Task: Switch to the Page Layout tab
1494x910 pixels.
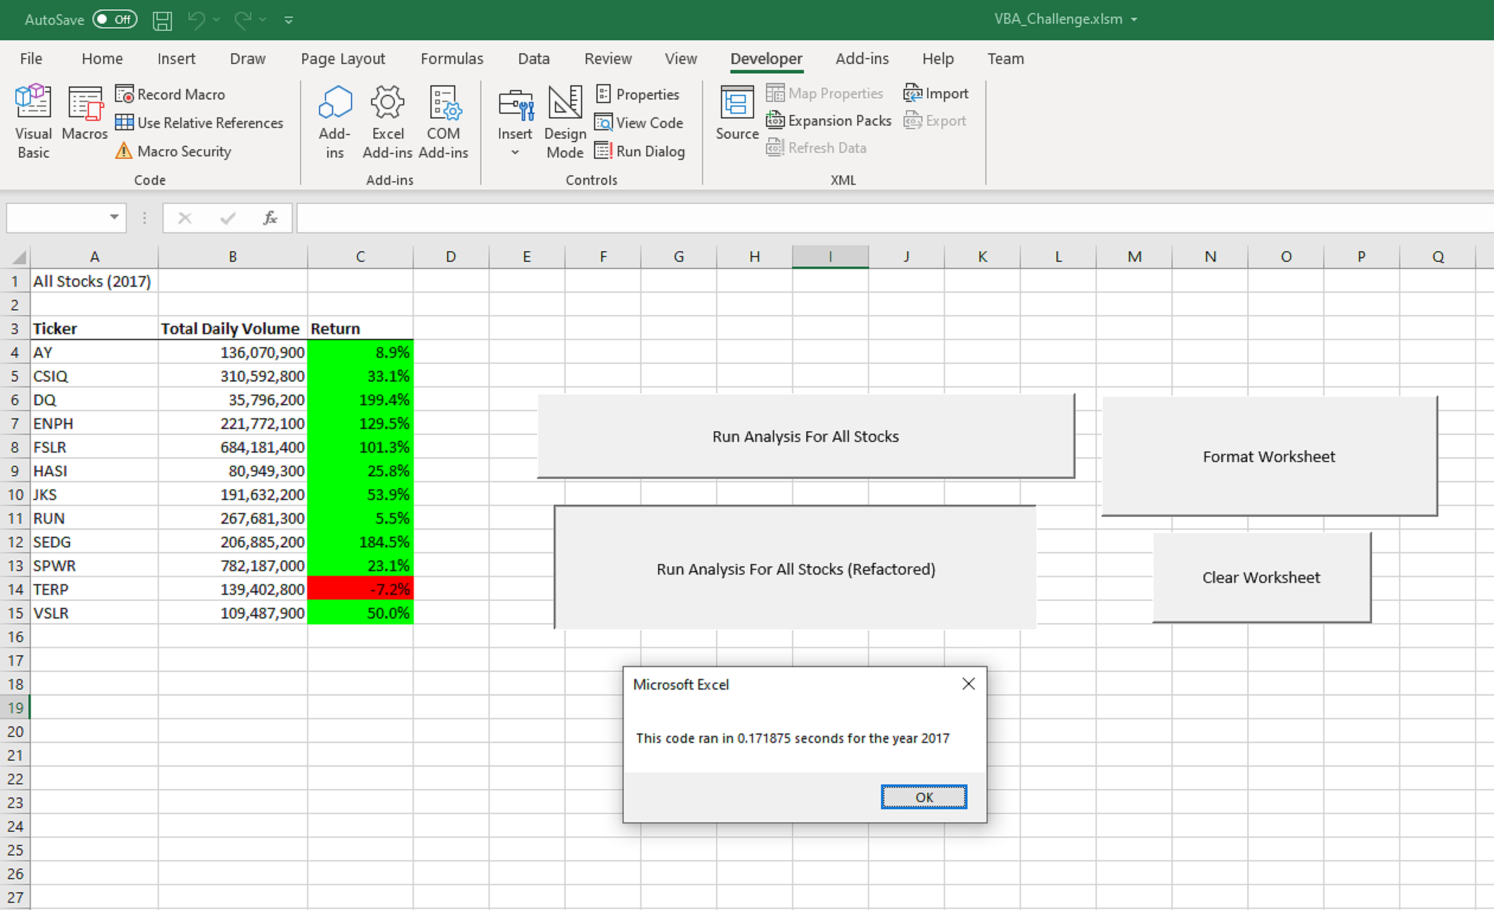Action: [343, 59]
